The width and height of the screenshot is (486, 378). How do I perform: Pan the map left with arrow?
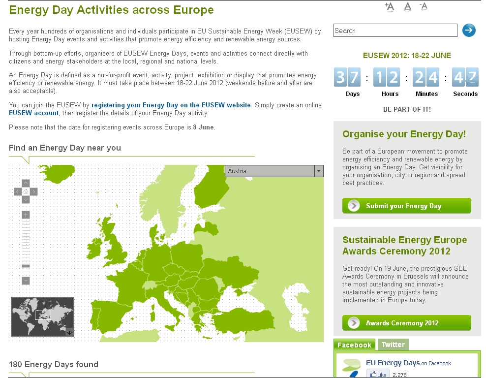(x=18, y=191)
